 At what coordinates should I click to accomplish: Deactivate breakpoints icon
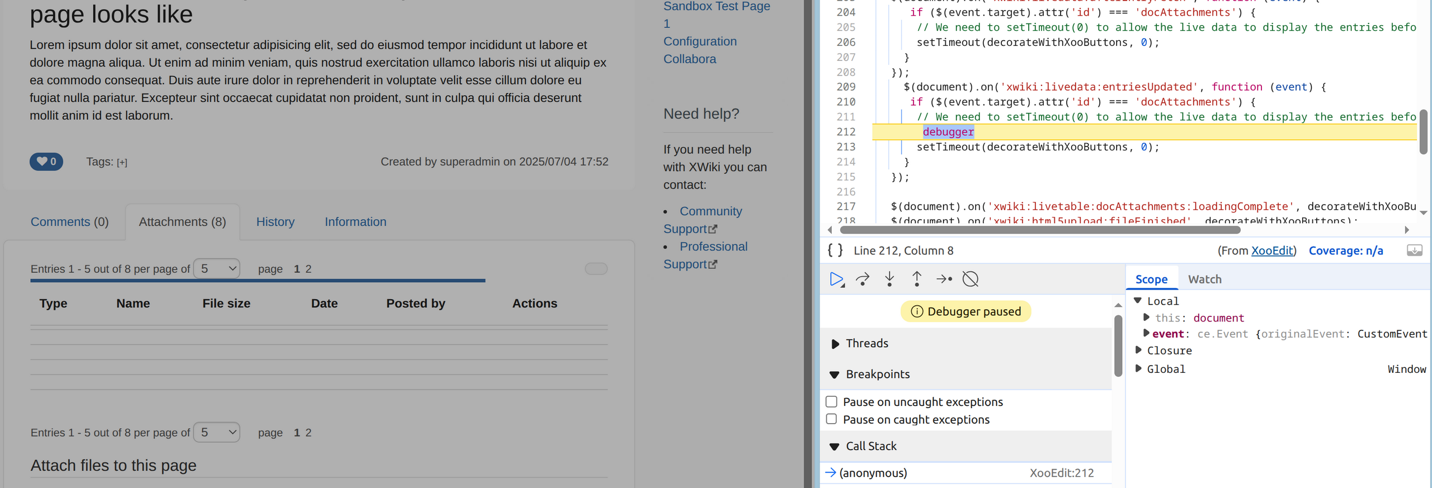point(971,279)
